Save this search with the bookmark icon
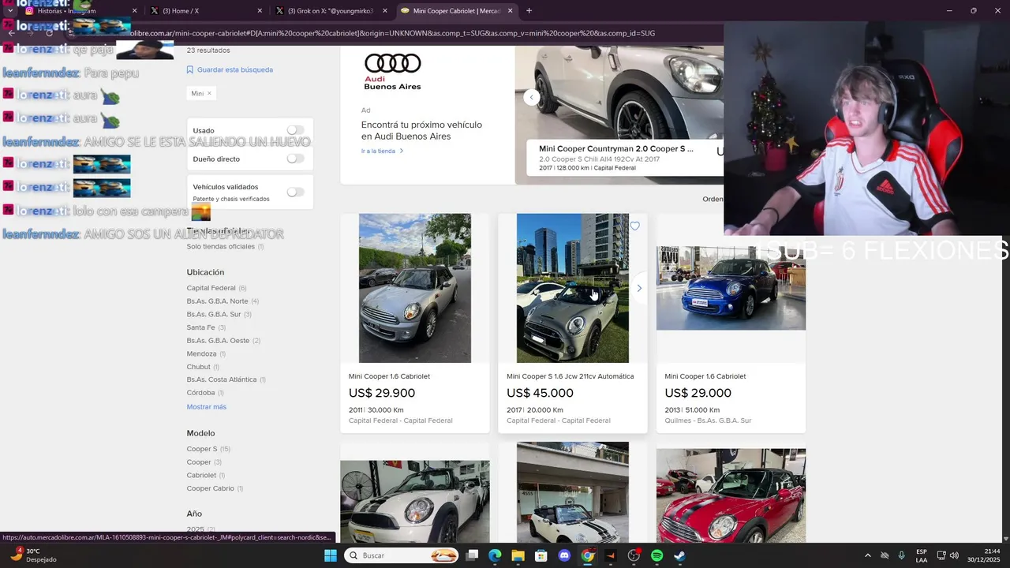The width and height of the screenshot is (1010, 568). pyautogui.click(x=190, y=69)
